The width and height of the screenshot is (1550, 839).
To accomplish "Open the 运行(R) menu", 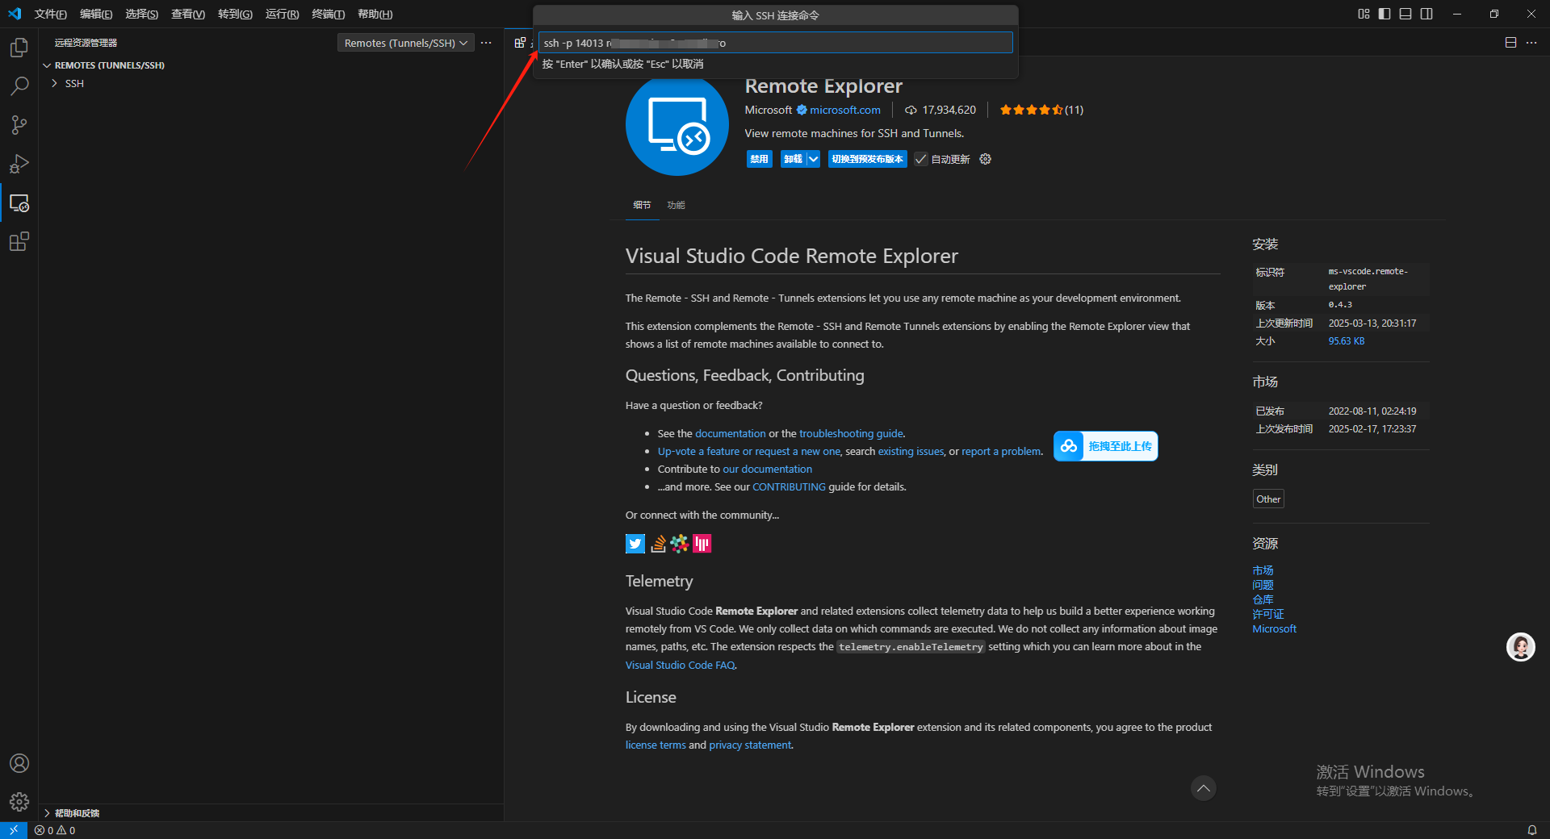I will coord(282,14).
